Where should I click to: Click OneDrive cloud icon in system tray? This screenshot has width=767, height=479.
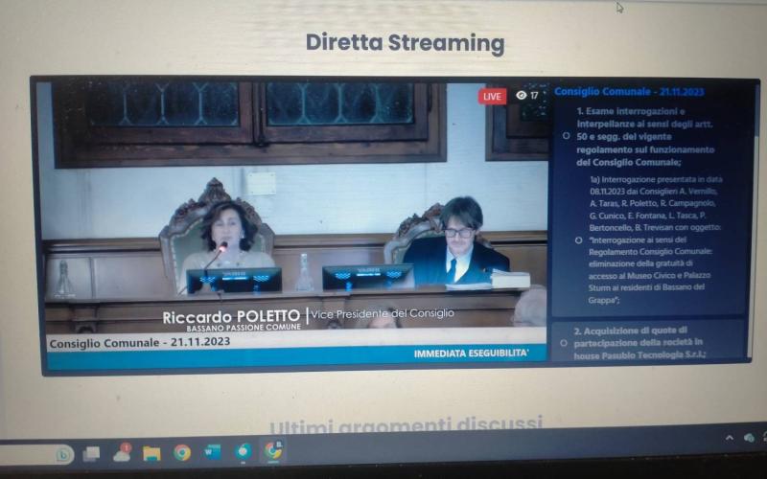[749, 438]
